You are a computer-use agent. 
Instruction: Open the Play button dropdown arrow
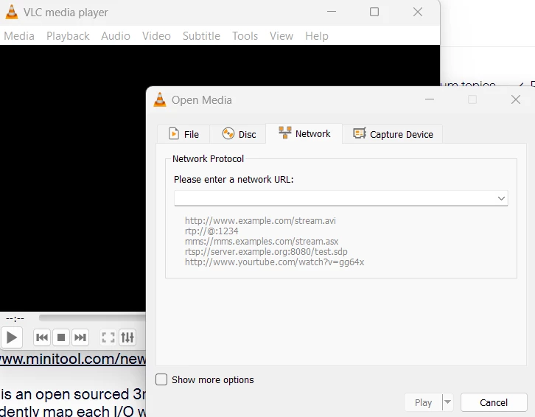pos(447,402)
